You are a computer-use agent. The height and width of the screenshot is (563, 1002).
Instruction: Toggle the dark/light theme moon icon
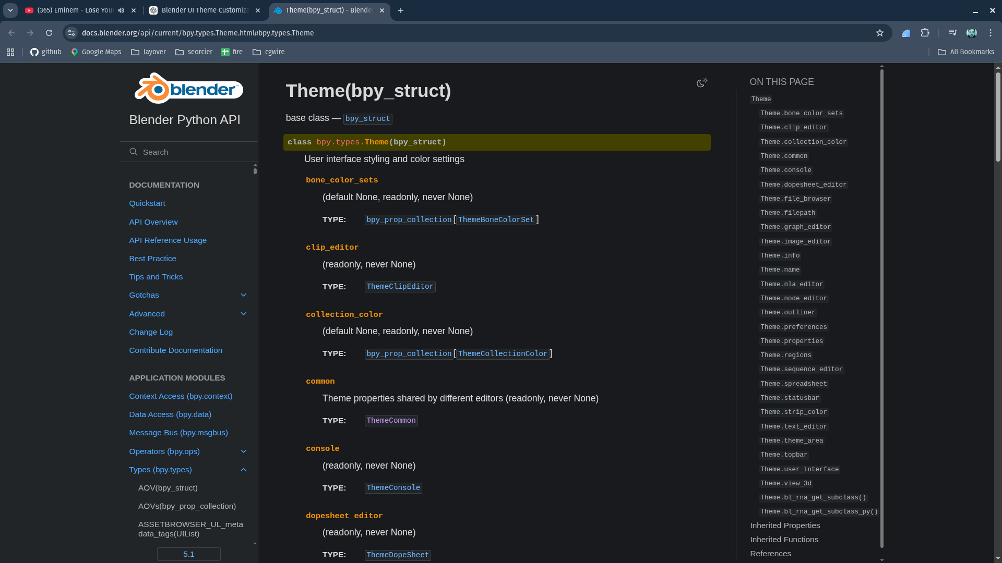702,82
